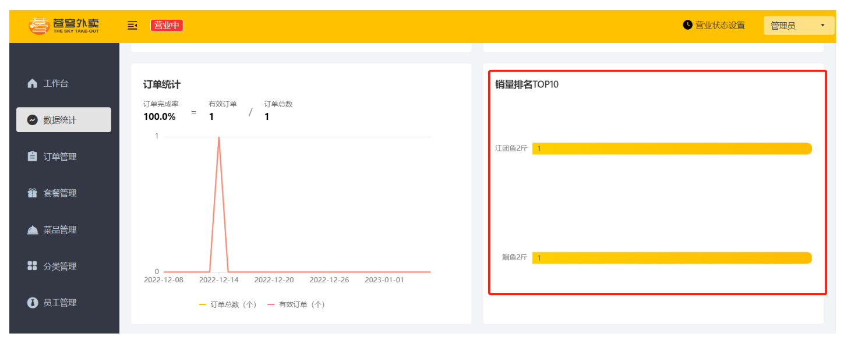Viewport: 858px width, 344px height.
Task: Open the 管理员 dropdown menu
Action: tap(799, 26)
